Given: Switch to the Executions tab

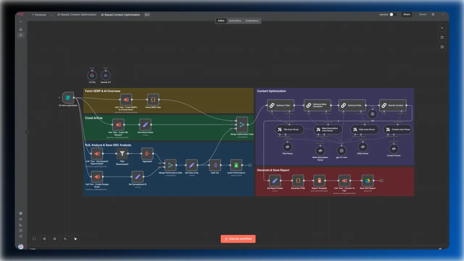Looking at the screenshot, I should (235, 21).
